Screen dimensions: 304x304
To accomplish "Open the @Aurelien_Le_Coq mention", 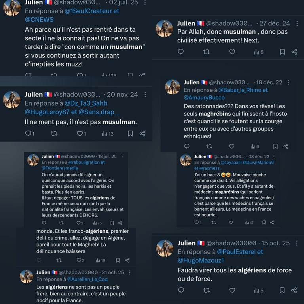I will point(87,279).
